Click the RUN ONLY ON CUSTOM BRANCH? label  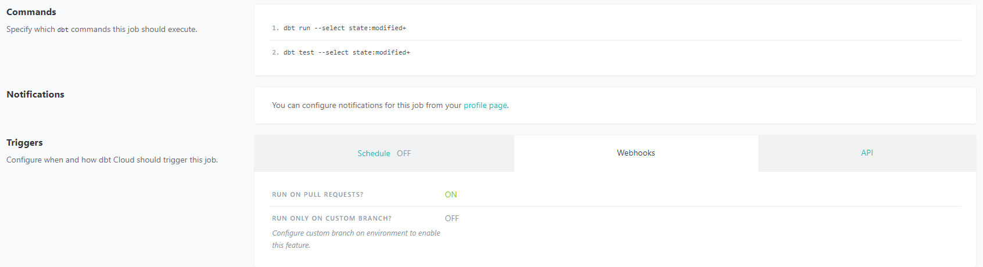332,218
